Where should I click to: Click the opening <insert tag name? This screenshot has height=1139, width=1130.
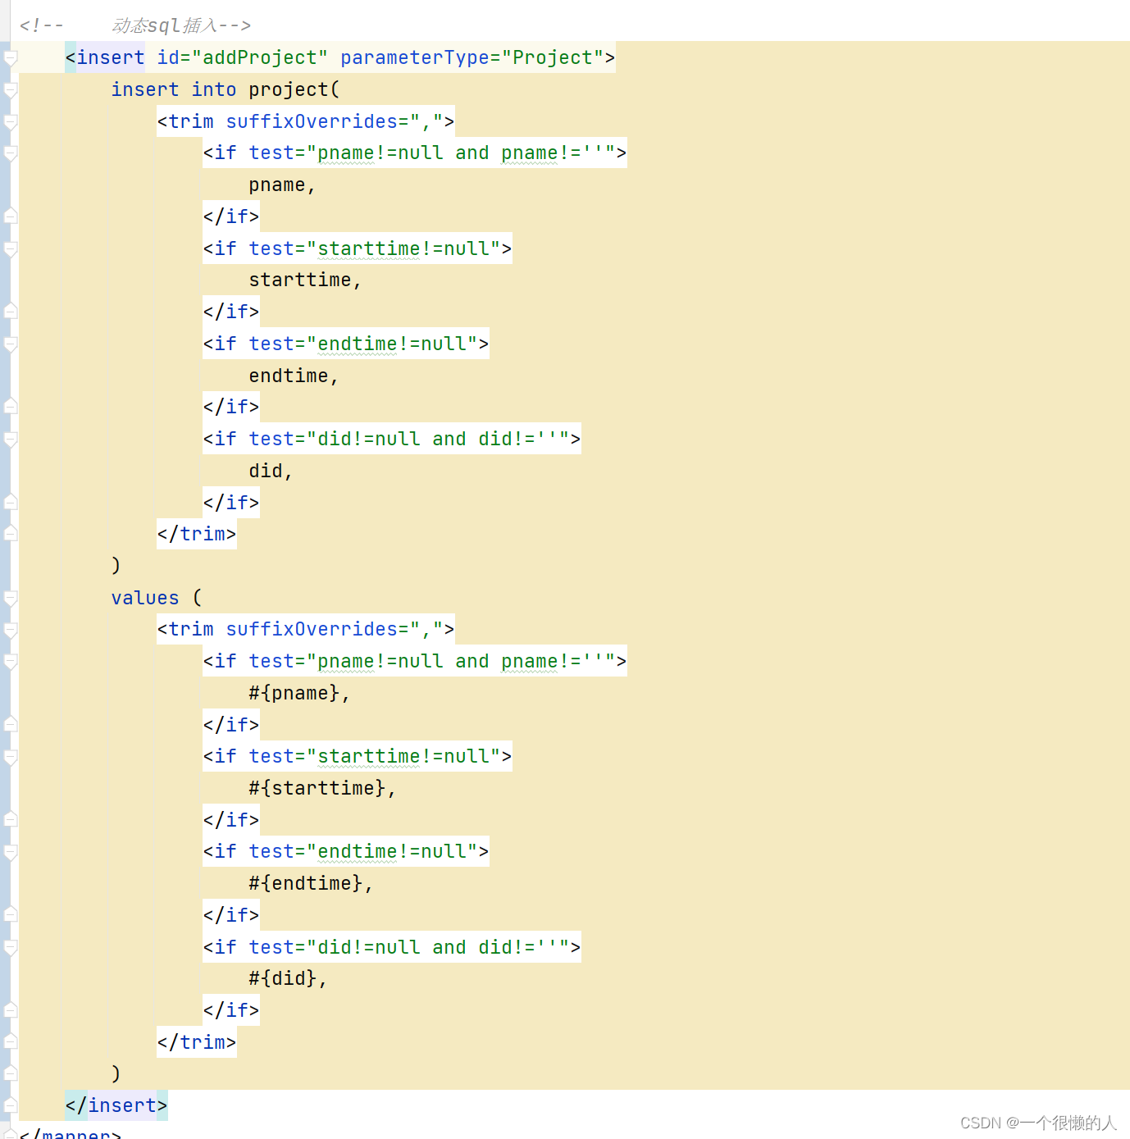pyautogui.click(x=111, y=57)
